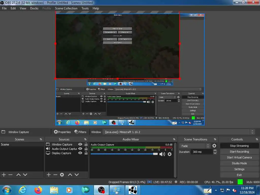Image resolution: width=260 pixels, height=195 pixels.
Task: Click the Audio Mixer vertical scrollbar
Action: 175,160
